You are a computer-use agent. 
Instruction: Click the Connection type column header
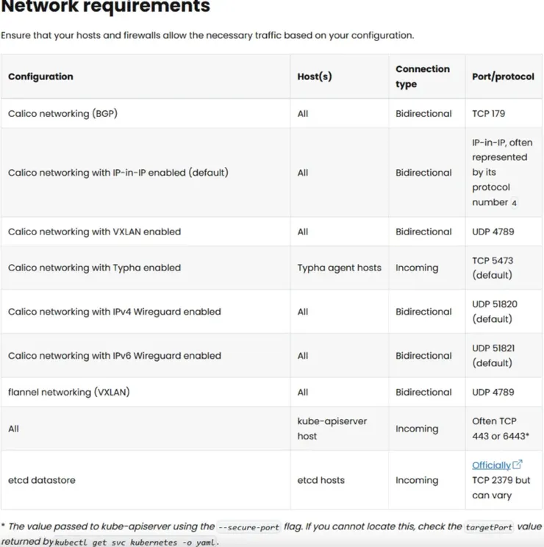tap(422, 76)
